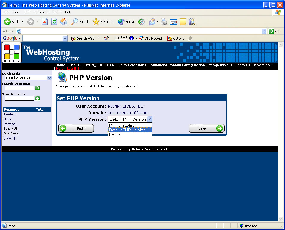285x230 pixels.
Task: Open PWNM_LIVESITES breadcrumb link
Action: click(98, 65)
